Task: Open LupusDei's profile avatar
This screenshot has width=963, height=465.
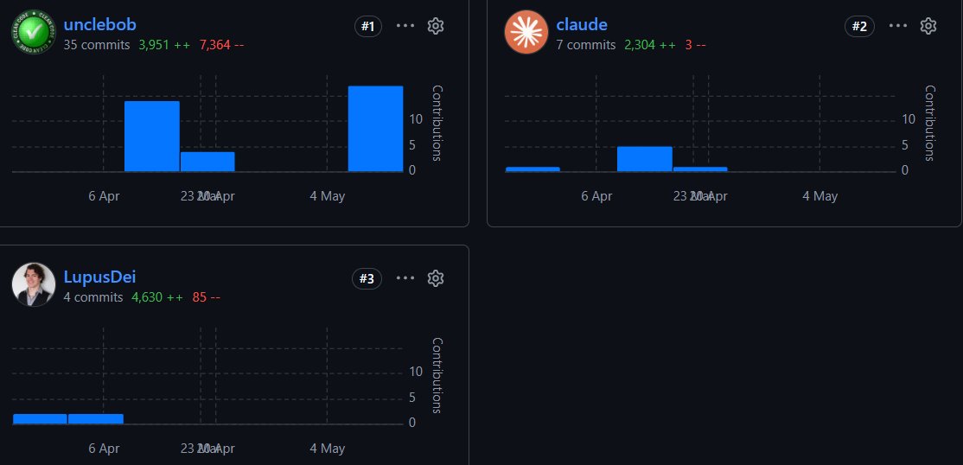Action: (x=34, y=284)
